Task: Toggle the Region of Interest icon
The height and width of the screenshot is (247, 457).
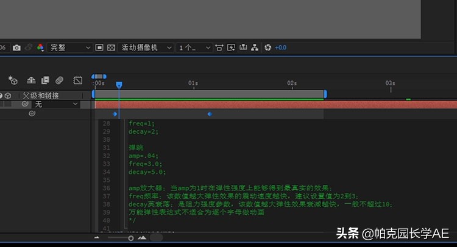Action: (x=99, y=47)
